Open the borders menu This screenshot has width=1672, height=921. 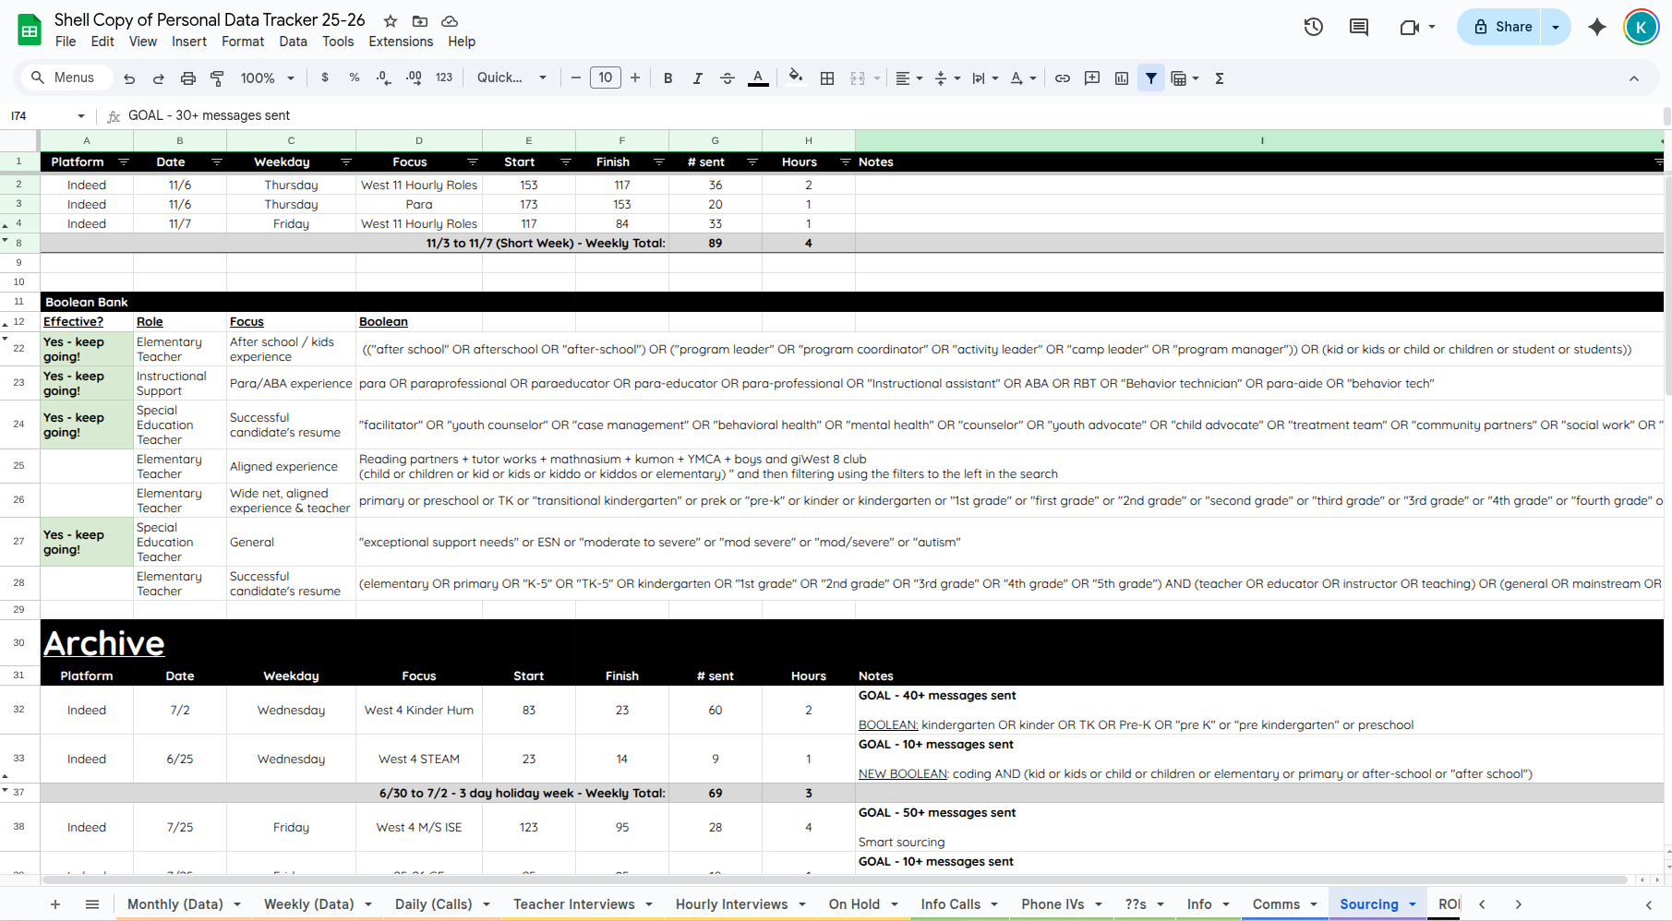pos(827,78)
